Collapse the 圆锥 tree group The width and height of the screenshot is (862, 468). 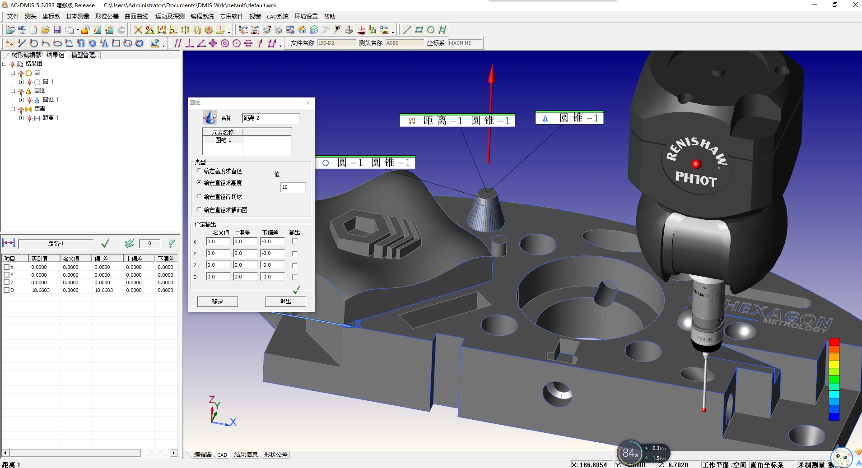(x=13, y=91)
